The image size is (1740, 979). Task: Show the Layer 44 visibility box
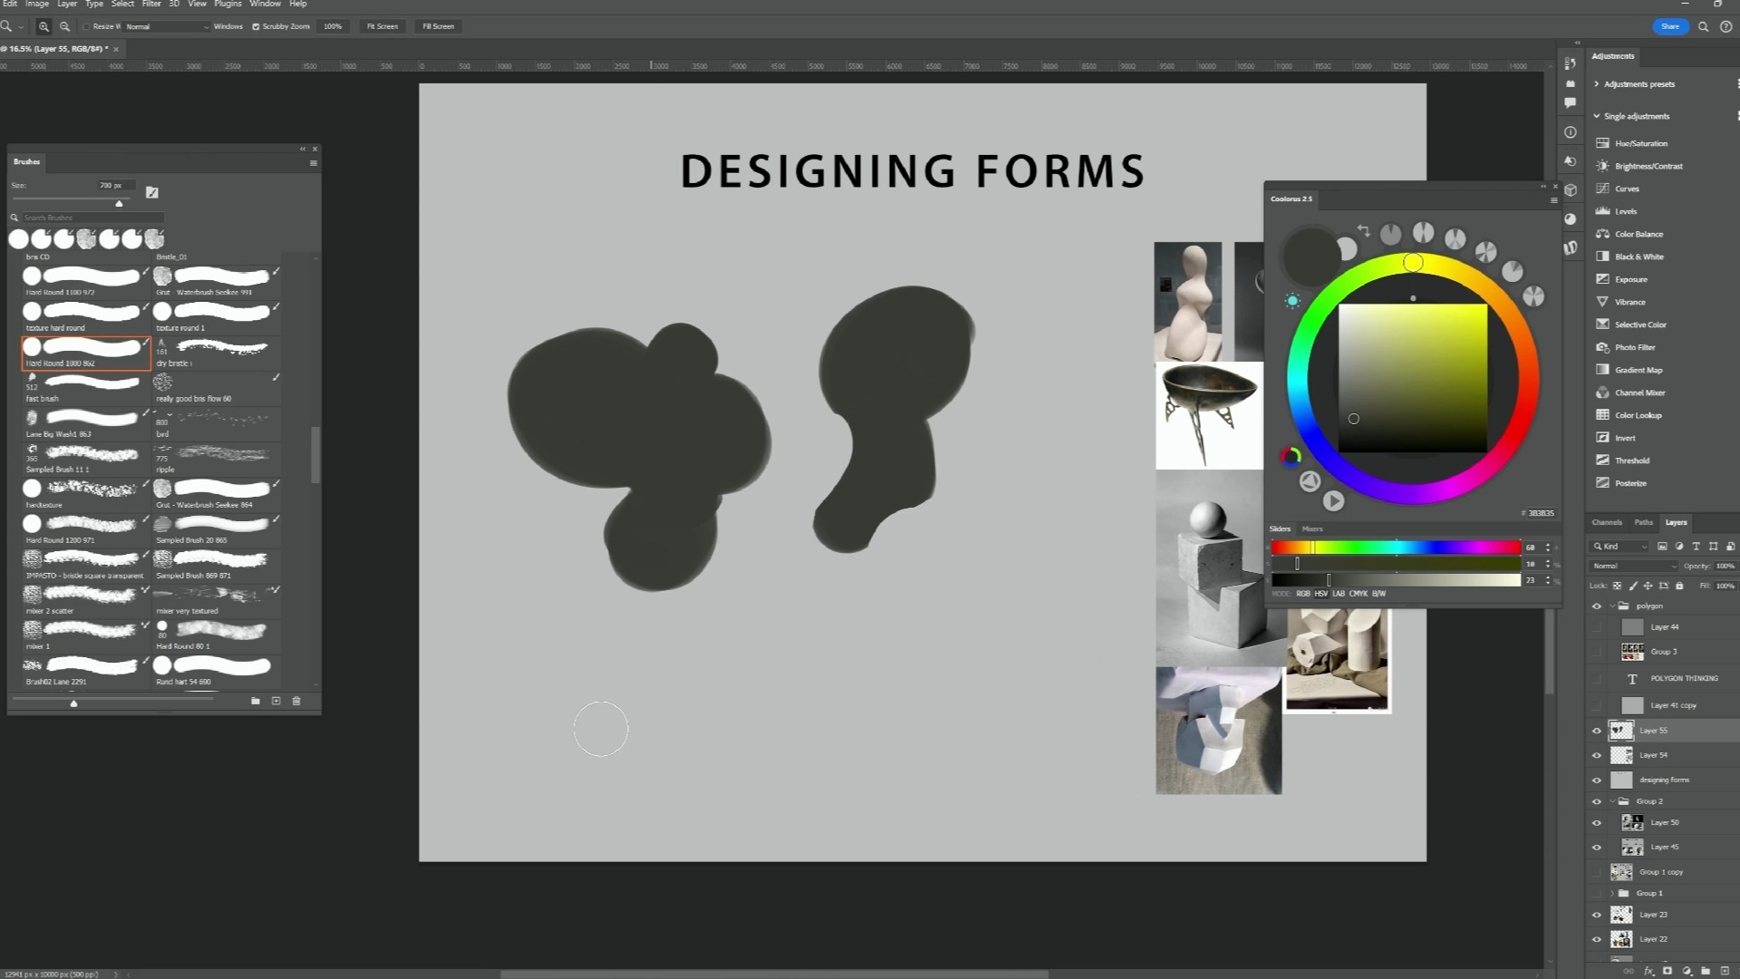[1597, 627]
